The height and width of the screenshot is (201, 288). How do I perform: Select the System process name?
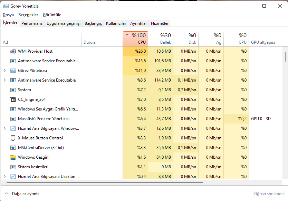click(25, 90)
